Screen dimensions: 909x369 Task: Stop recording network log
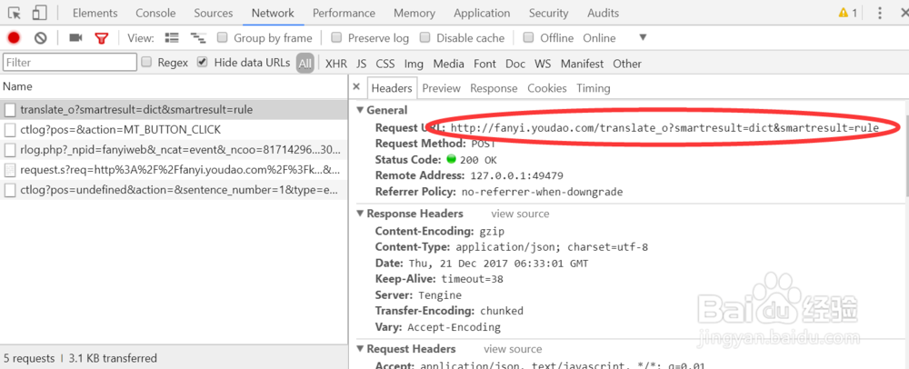tap(14, 38)
